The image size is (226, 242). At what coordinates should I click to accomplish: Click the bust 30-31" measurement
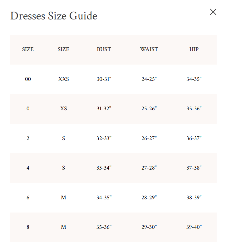[x=104, y=79]
